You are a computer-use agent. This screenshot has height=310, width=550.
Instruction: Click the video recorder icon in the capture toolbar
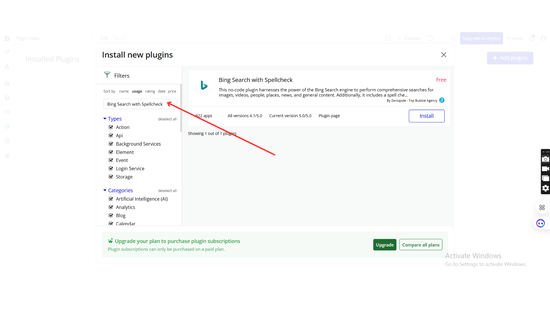[545, 169]
